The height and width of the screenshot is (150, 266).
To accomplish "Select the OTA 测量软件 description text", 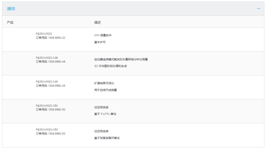I will pyautogui.click(x=103, y=36).
